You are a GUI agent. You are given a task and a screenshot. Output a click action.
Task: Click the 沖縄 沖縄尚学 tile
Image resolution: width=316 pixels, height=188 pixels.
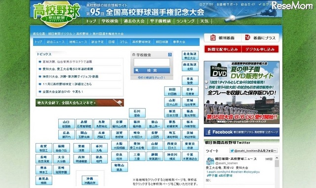pos(90,180)
